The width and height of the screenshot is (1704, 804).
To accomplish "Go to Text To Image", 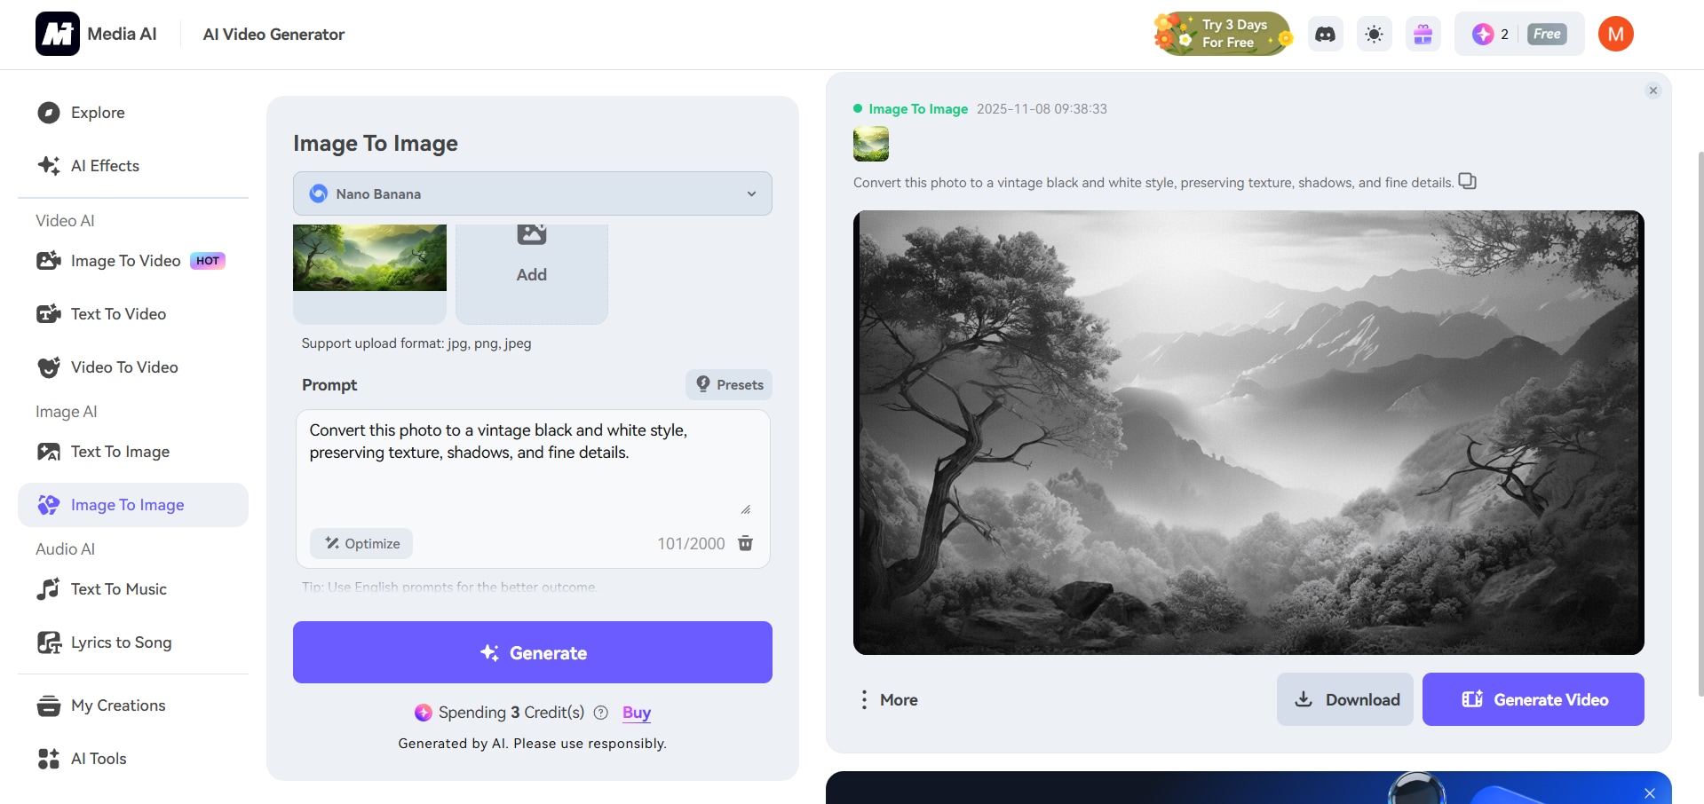I will tap(133, 452).
